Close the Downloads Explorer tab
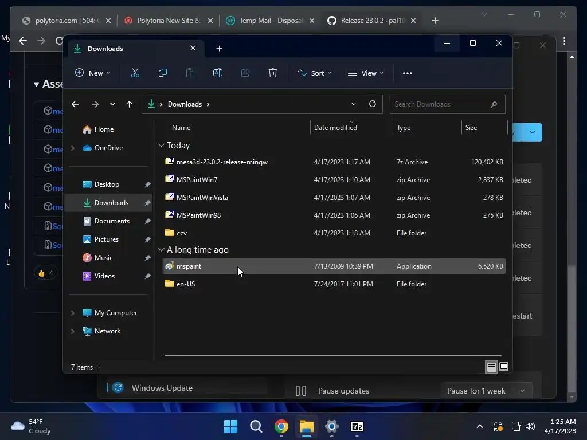This screenshot has height=440, width=587. tap(193, 48)
